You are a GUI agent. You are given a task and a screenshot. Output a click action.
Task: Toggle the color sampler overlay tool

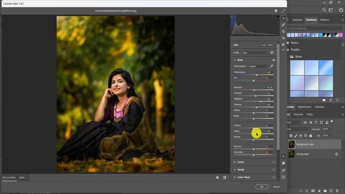pyautogui.click(x=283, y=170)
